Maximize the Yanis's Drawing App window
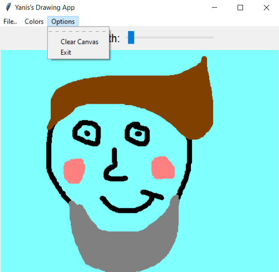The image size is (279, 272). pos(240,8)
